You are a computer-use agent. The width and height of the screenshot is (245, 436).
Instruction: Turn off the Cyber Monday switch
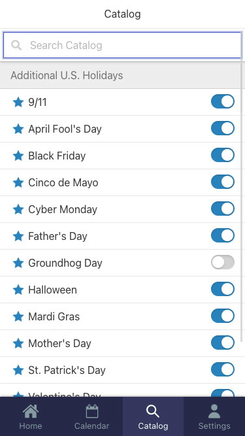(223, 209)
